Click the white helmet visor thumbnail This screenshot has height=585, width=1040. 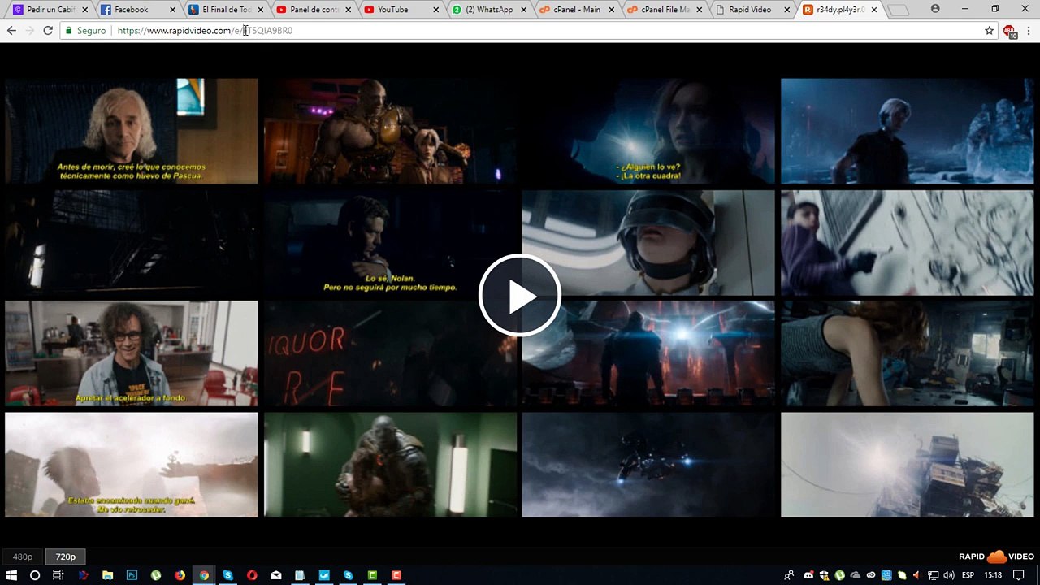(648, 242)
